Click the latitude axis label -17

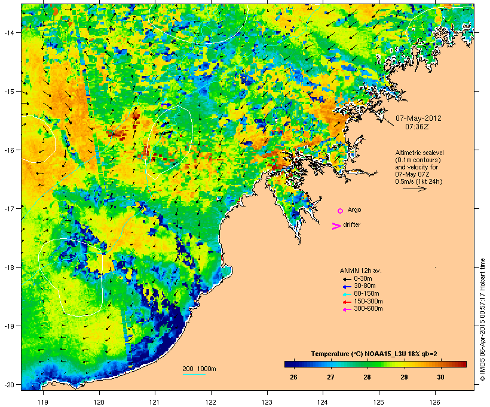click(8, 208)
